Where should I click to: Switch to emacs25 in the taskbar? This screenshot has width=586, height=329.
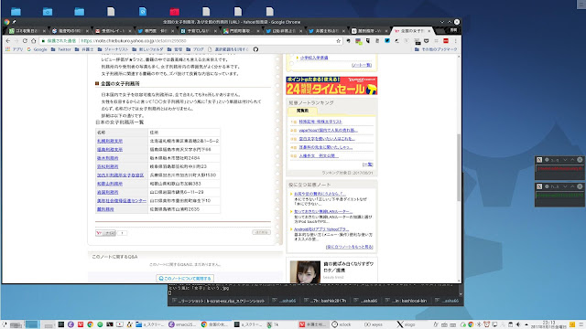pyautogui.click(x=182, y=324)
